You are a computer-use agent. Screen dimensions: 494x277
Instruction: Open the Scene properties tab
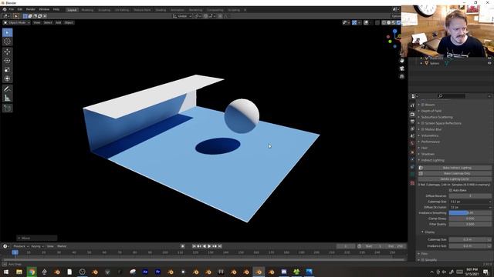tap(412, 136)
